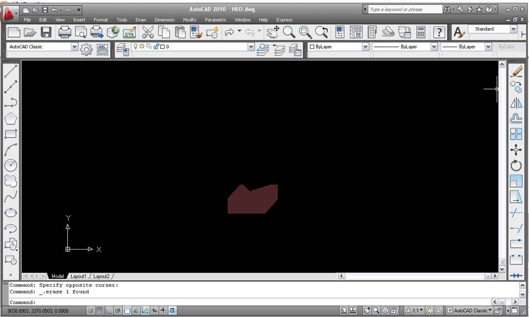
Task: Select the Rectangle tool
Action: (x=11, y=134)
